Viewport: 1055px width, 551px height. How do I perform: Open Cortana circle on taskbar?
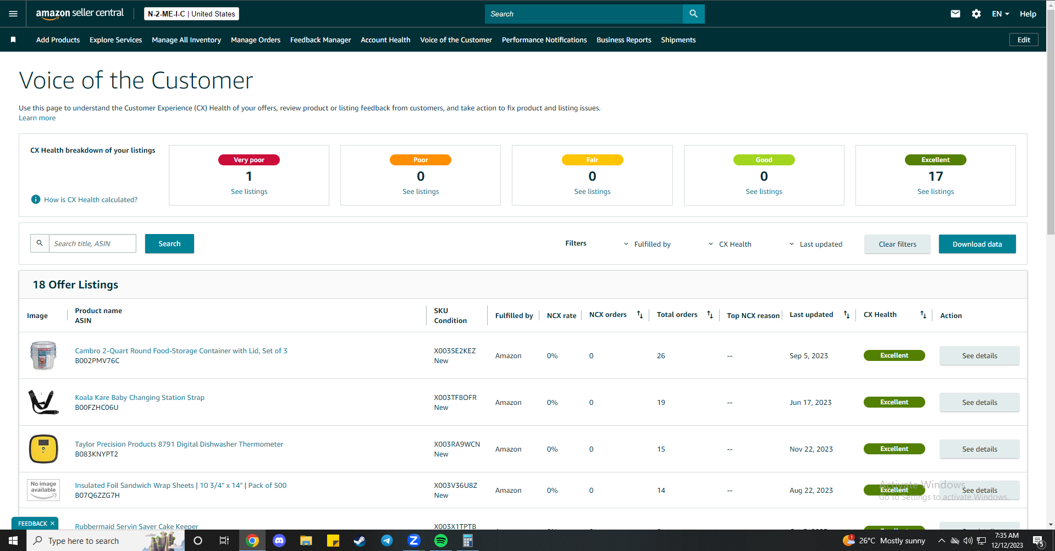click(x=198, y=541)
